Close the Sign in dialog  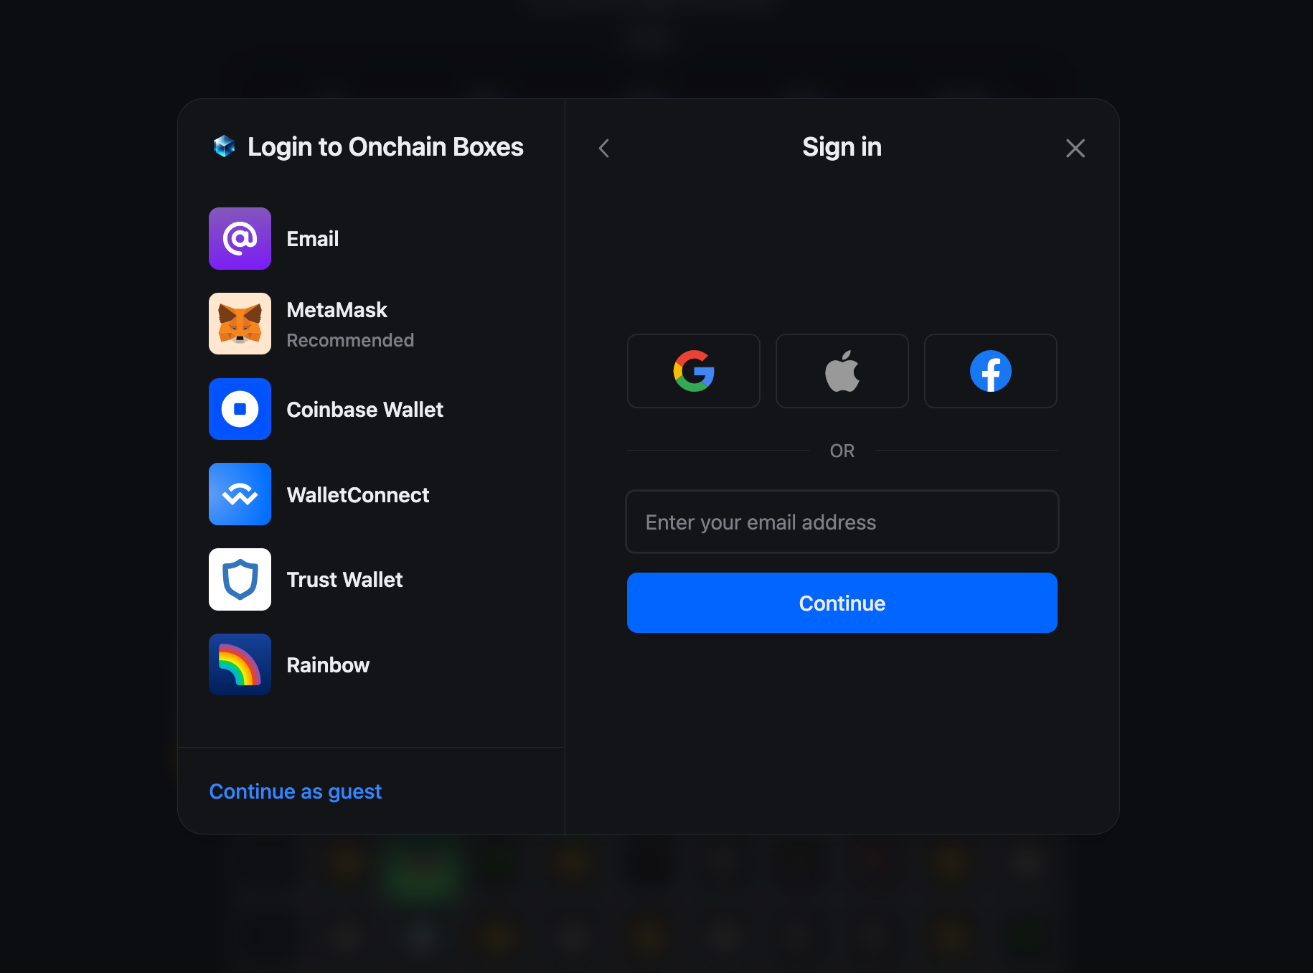(x=1075, y=148)
